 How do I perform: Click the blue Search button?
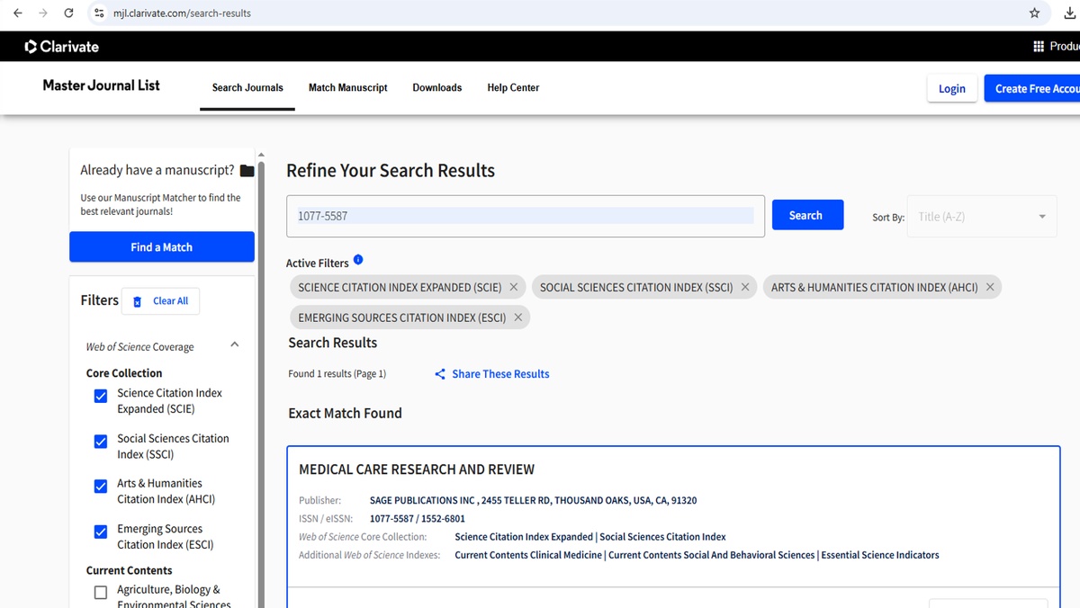(807, 215)
